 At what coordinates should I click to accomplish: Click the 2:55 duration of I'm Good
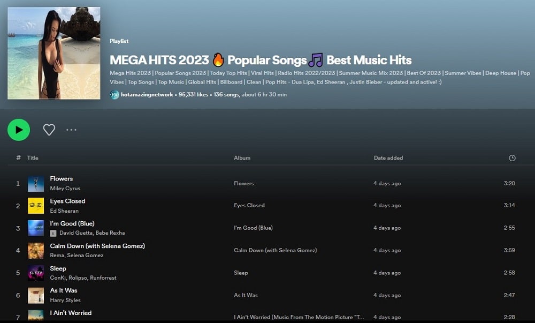tap(509, 228)
